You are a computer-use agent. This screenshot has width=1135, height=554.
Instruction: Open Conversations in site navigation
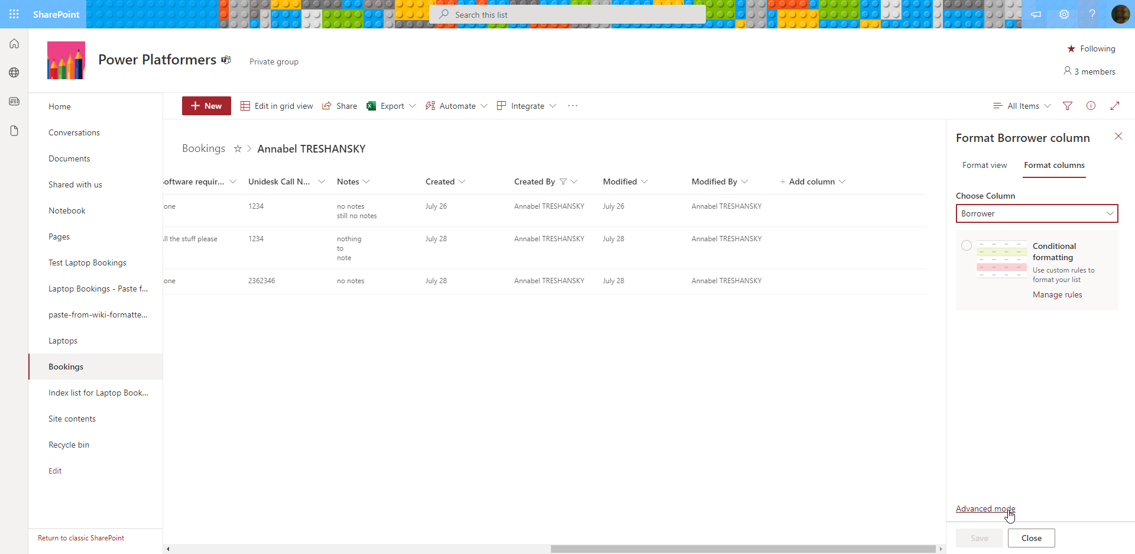coord(74,132)
